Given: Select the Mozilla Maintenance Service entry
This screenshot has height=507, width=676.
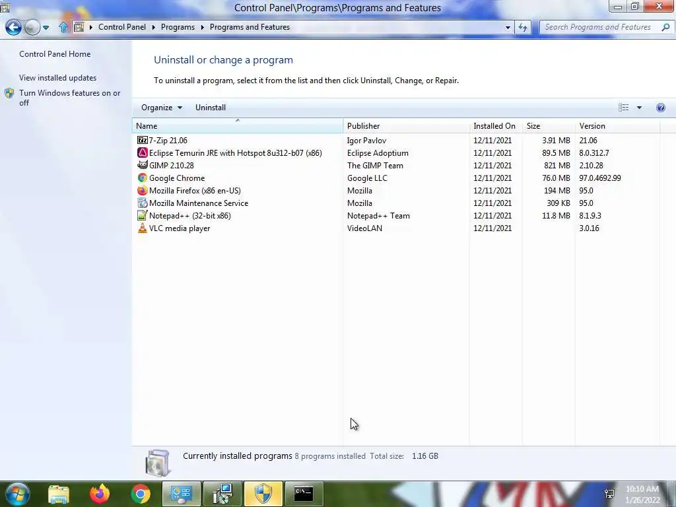Looking at the screenshot, I should point(199,203).
